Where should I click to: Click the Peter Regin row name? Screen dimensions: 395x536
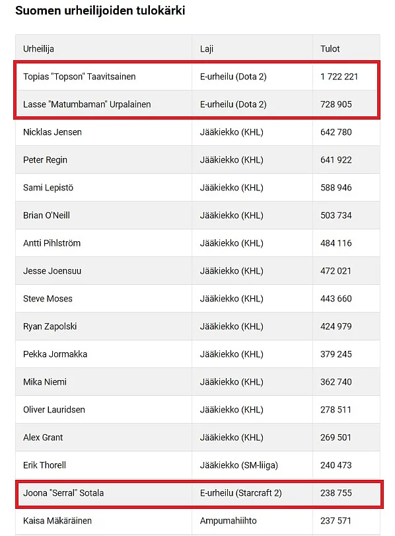click(x=45, y=160)
